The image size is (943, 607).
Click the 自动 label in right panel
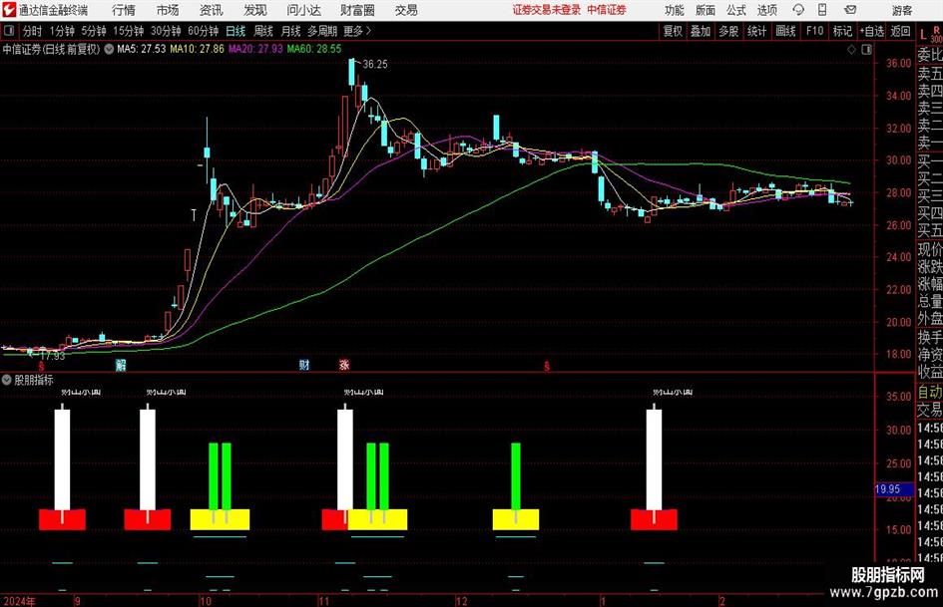[930, 392]
